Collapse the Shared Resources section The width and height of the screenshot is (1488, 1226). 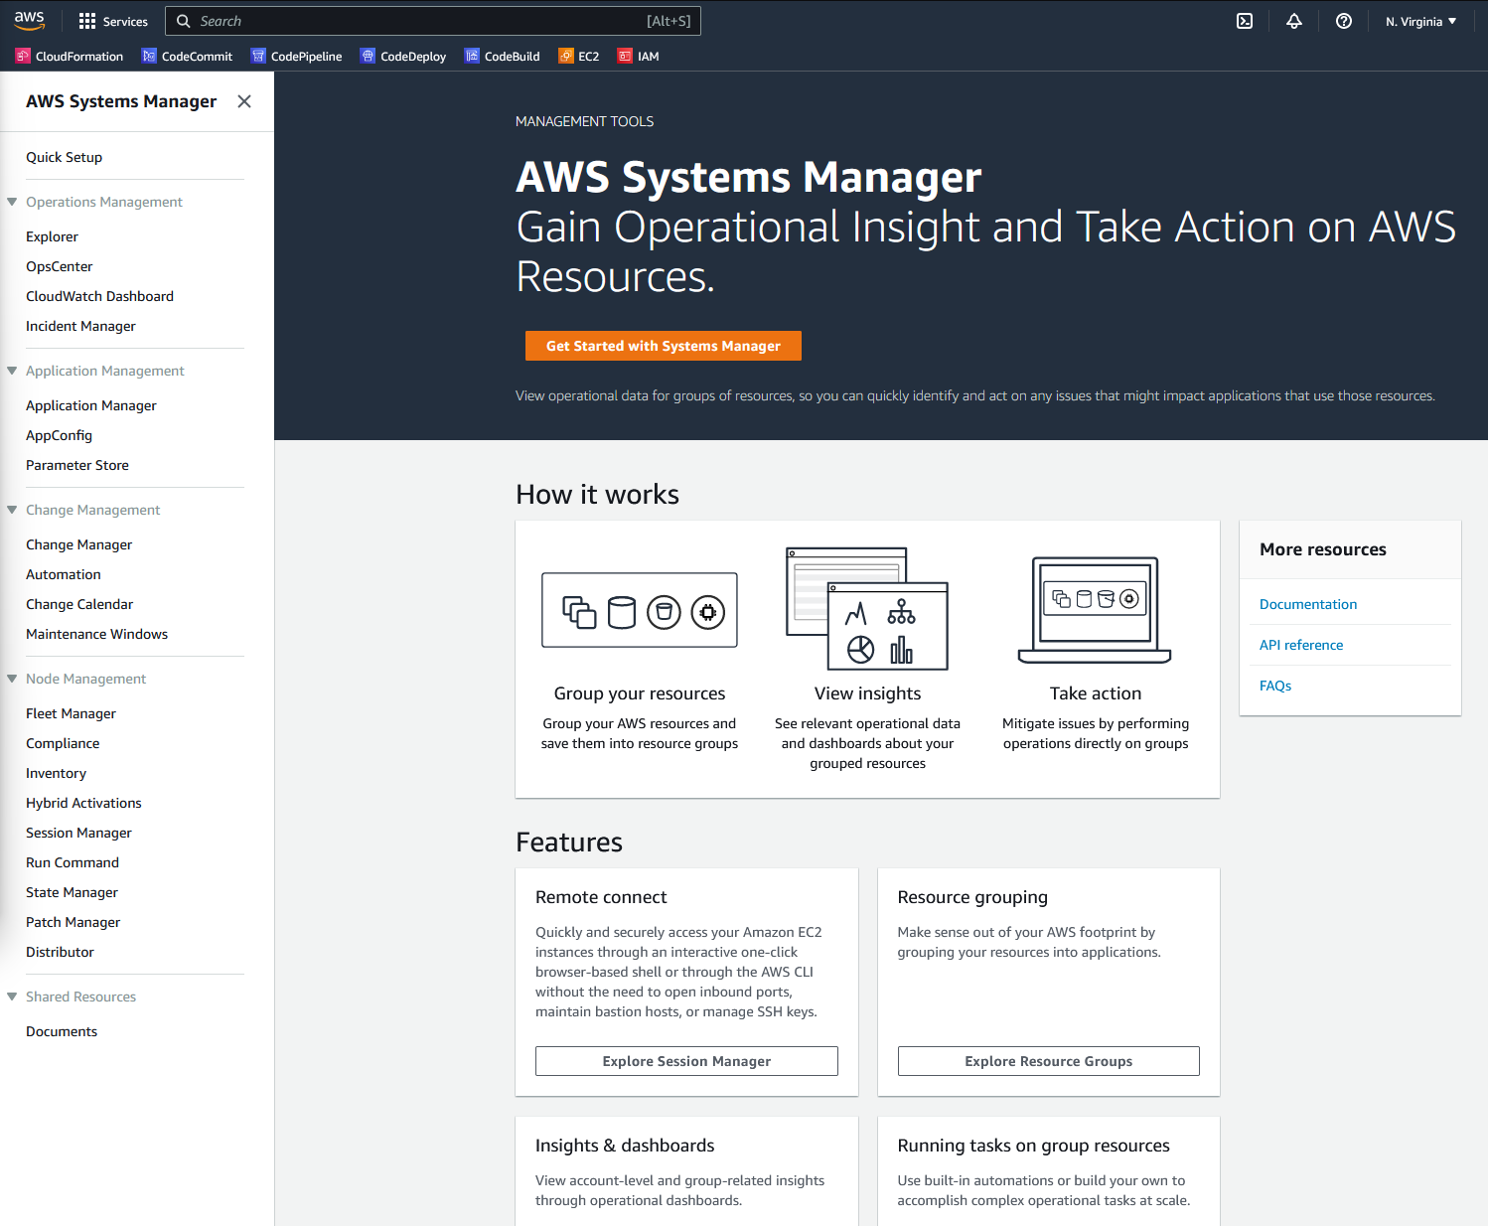pyautogui.click(x=12, y=996)
